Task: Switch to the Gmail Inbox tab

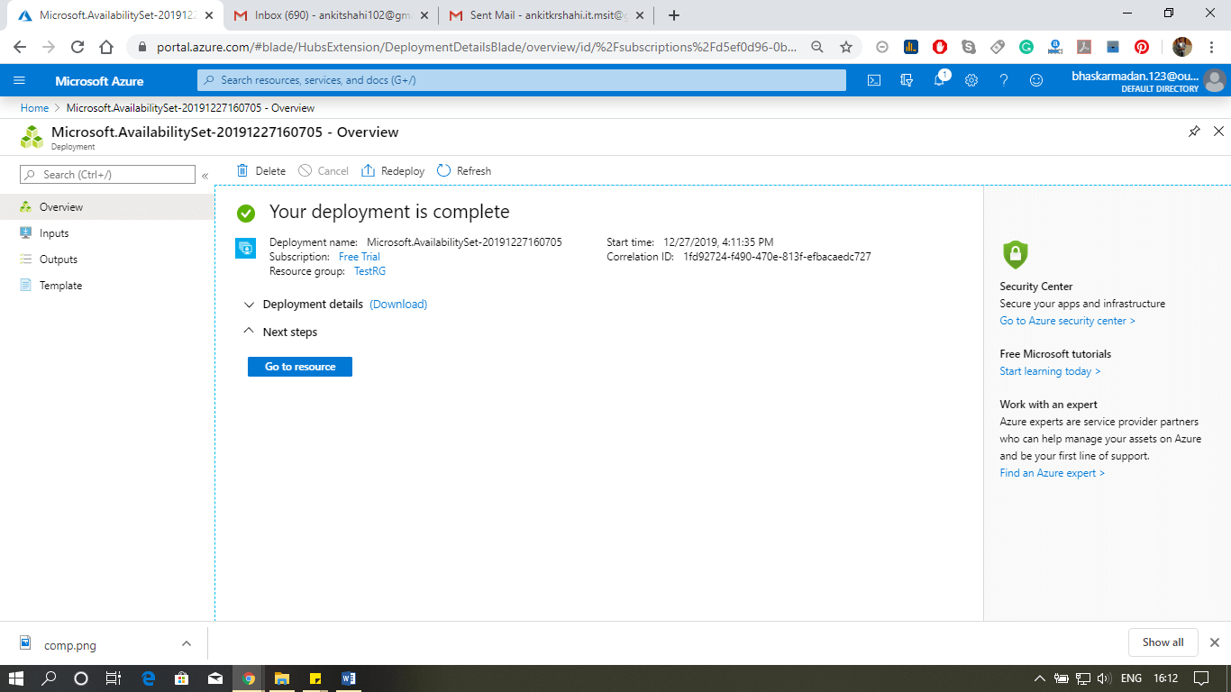Action: tap(330, 15)
